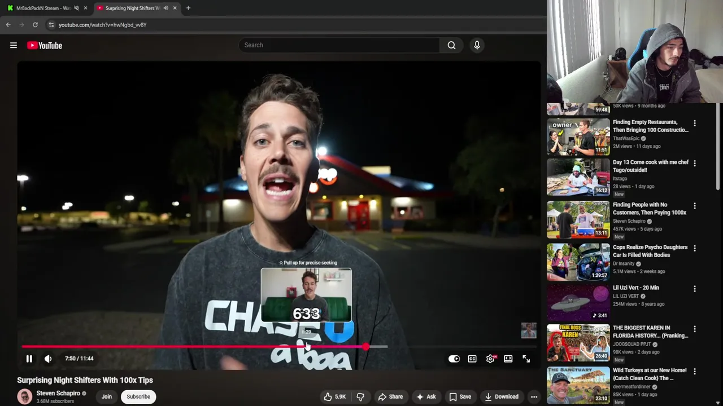Open a new browser tab
This screenshot has height=406, width=723.
(188, 8)
